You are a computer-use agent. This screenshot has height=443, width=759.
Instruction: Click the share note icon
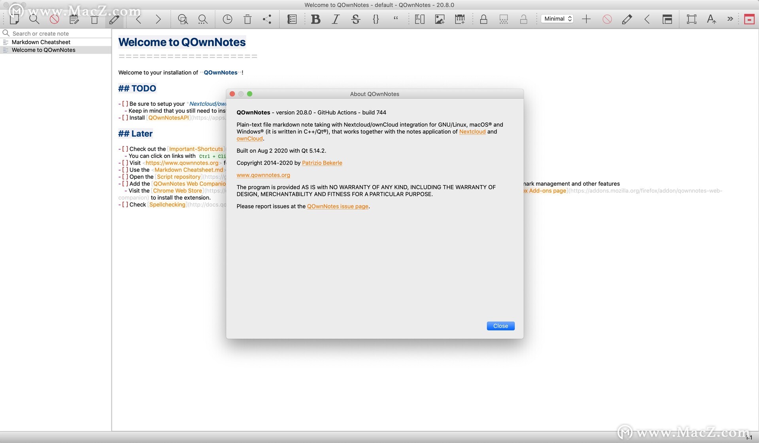point(267,19)
